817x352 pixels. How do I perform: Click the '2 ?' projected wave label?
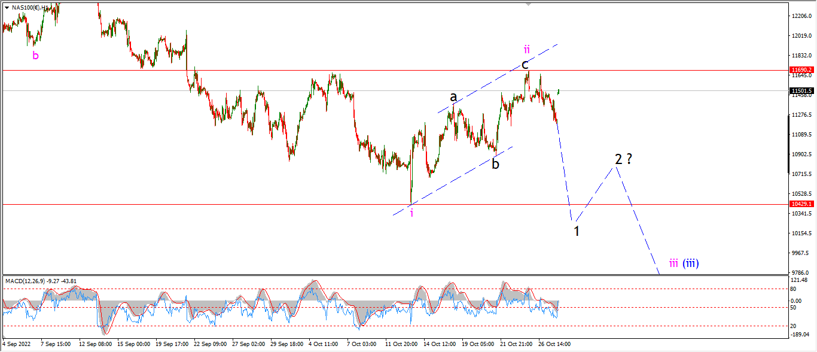(x=624, y=159)
